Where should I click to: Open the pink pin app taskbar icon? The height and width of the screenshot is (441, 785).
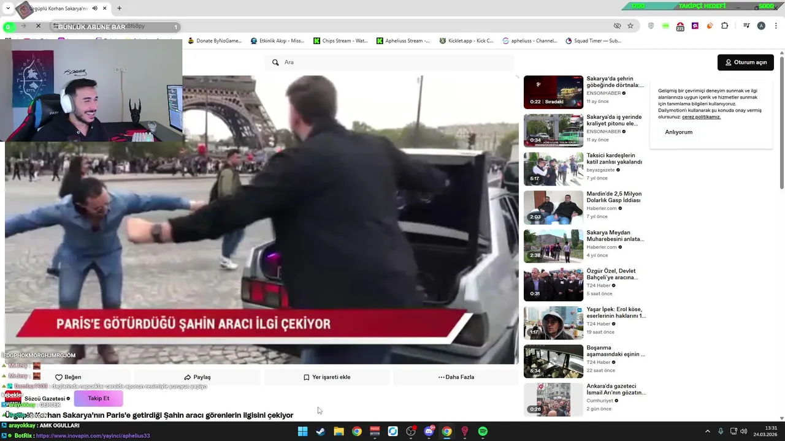(x=465, y=432)
